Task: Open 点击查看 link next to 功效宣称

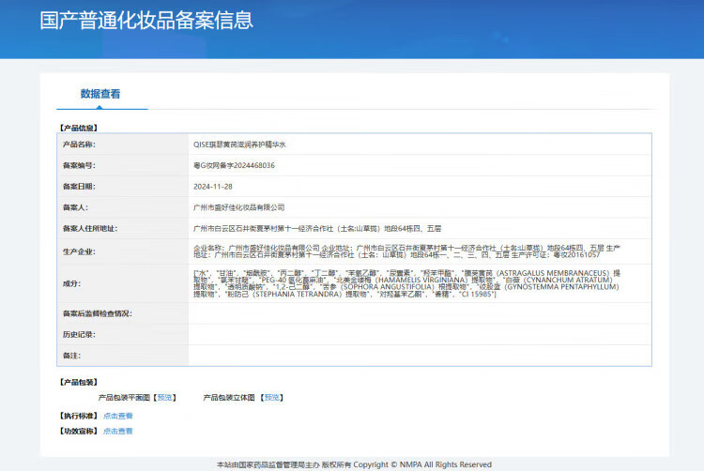Action: click(x=117, y=431)
